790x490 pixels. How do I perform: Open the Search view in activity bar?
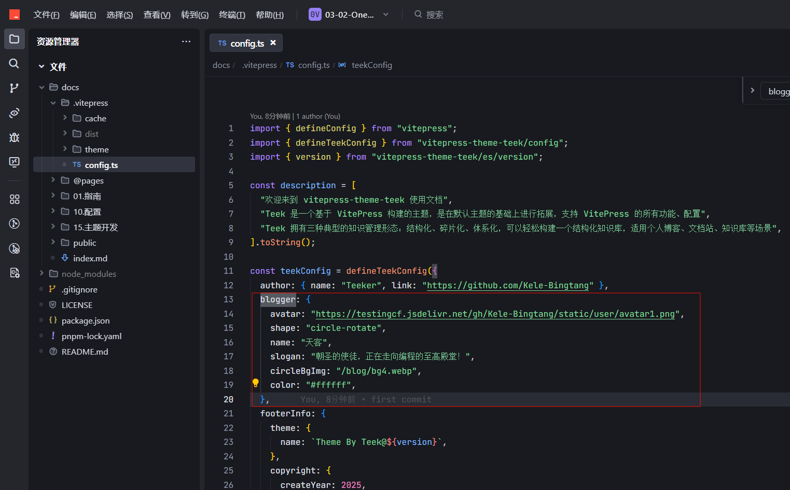tap(15, 63)
